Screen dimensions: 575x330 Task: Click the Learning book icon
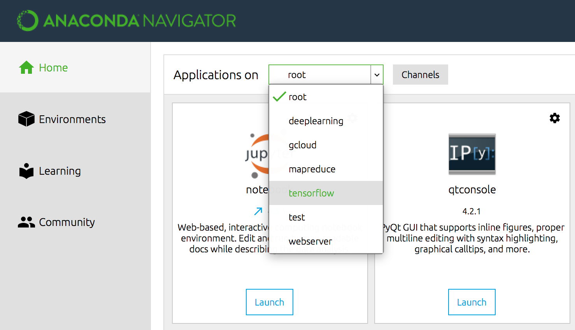point(26,171)
